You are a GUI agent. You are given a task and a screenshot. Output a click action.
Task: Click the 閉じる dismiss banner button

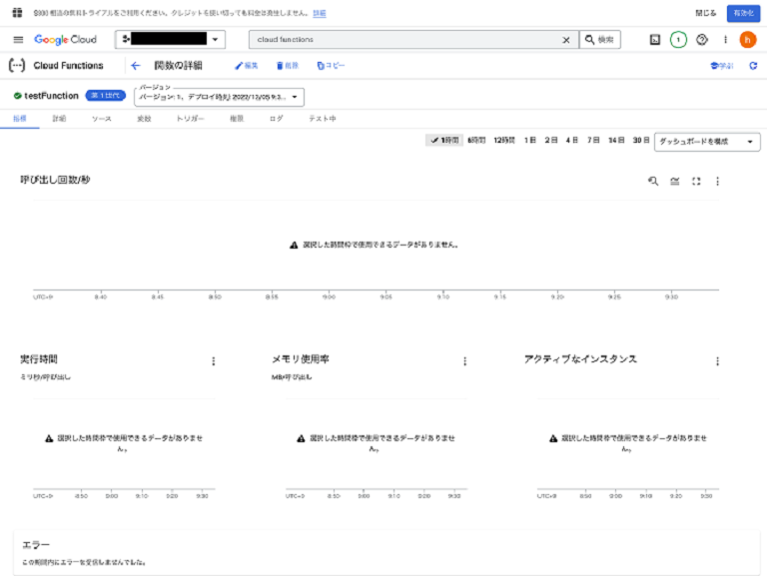[x=706, y=13]
